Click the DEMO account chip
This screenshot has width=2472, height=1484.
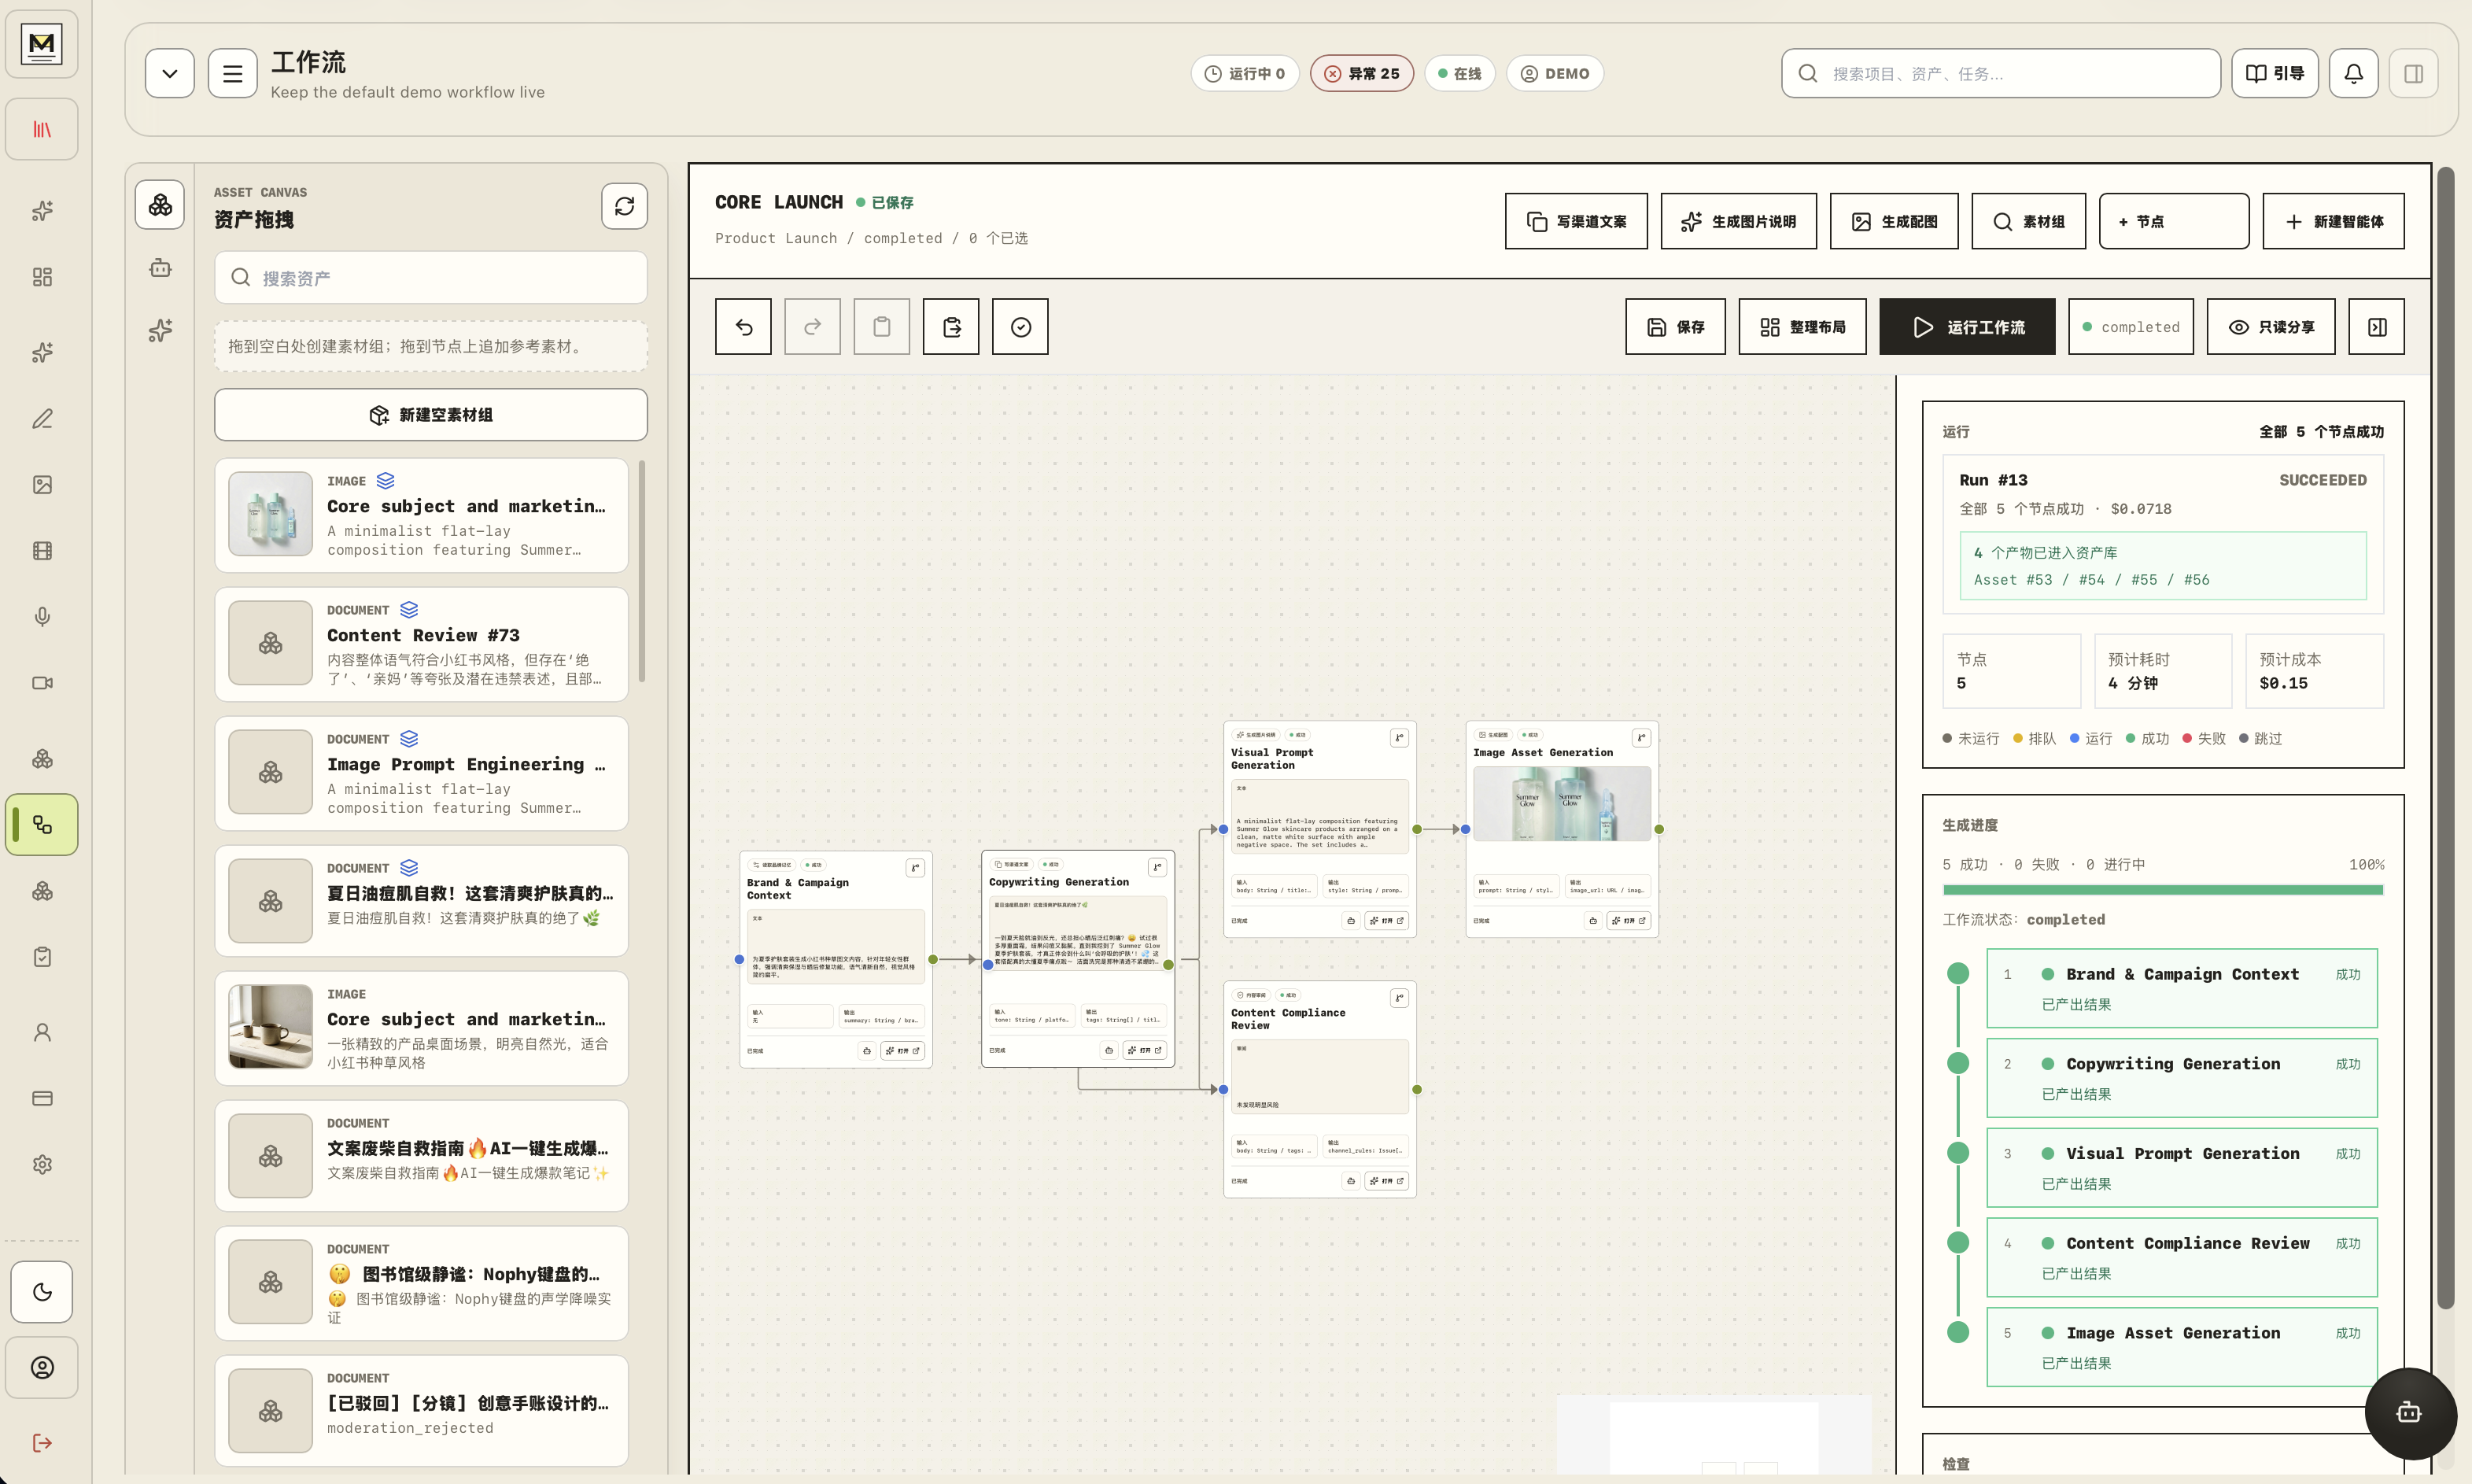pos(1555,74)
